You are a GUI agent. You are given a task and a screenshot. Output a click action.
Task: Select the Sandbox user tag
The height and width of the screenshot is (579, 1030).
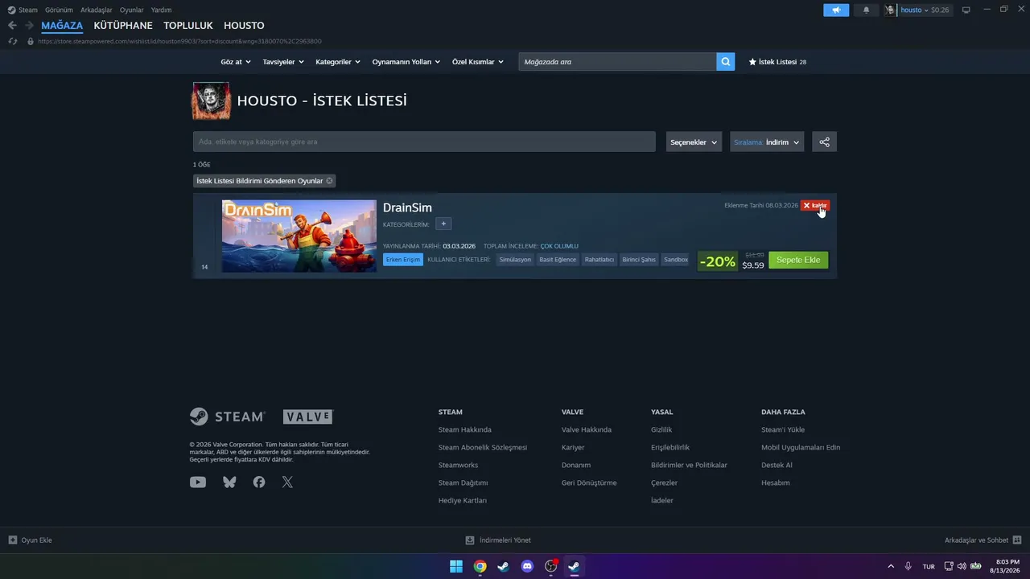676,260
